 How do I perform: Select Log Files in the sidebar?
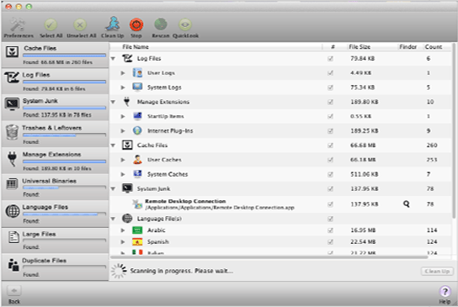[x=56, y=81]
